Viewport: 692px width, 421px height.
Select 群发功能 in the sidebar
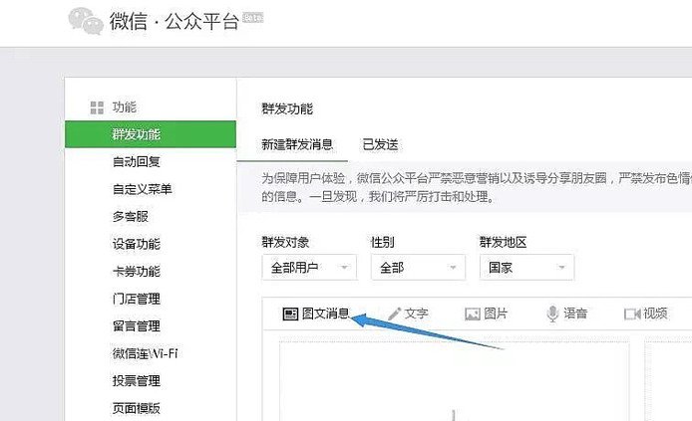pyautogui.click(x=151, y=134)
